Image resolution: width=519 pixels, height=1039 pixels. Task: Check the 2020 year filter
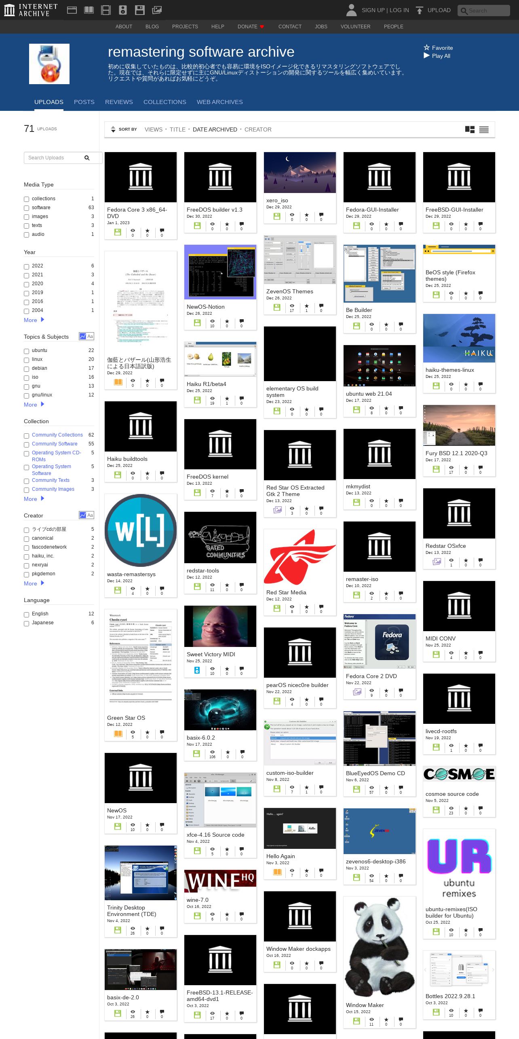[26, 284]
